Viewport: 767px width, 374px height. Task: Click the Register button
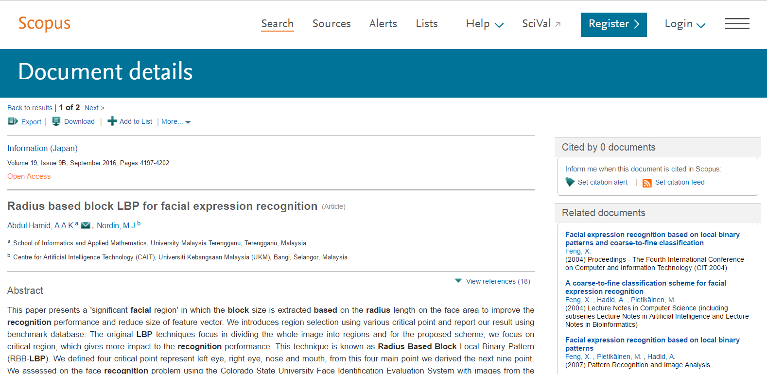(x=613, y=24)
